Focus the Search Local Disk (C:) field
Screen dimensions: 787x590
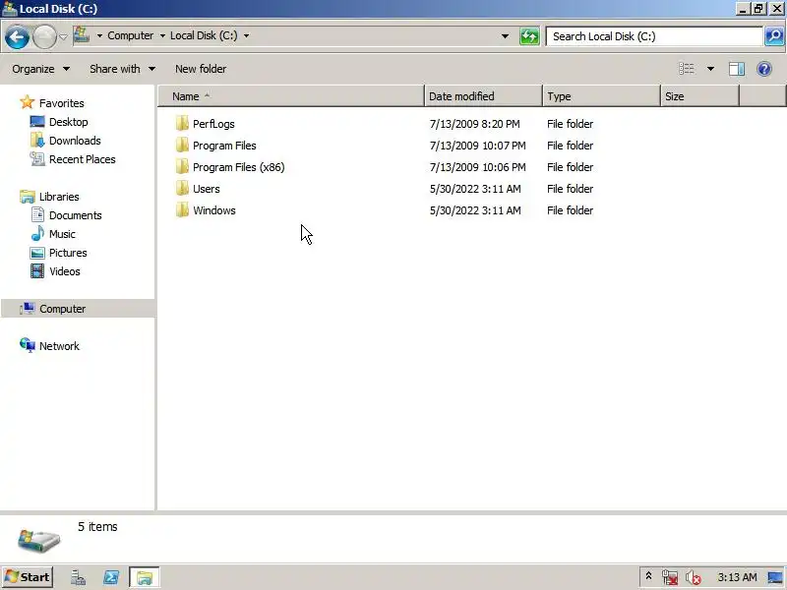654,36
